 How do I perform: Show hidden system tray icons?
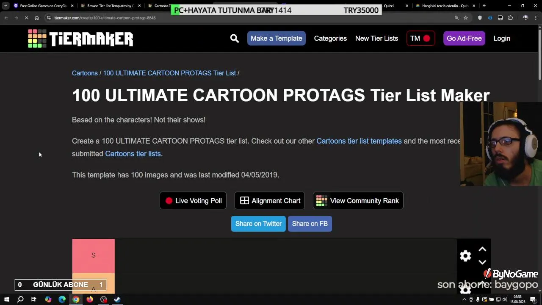point(464,299)
